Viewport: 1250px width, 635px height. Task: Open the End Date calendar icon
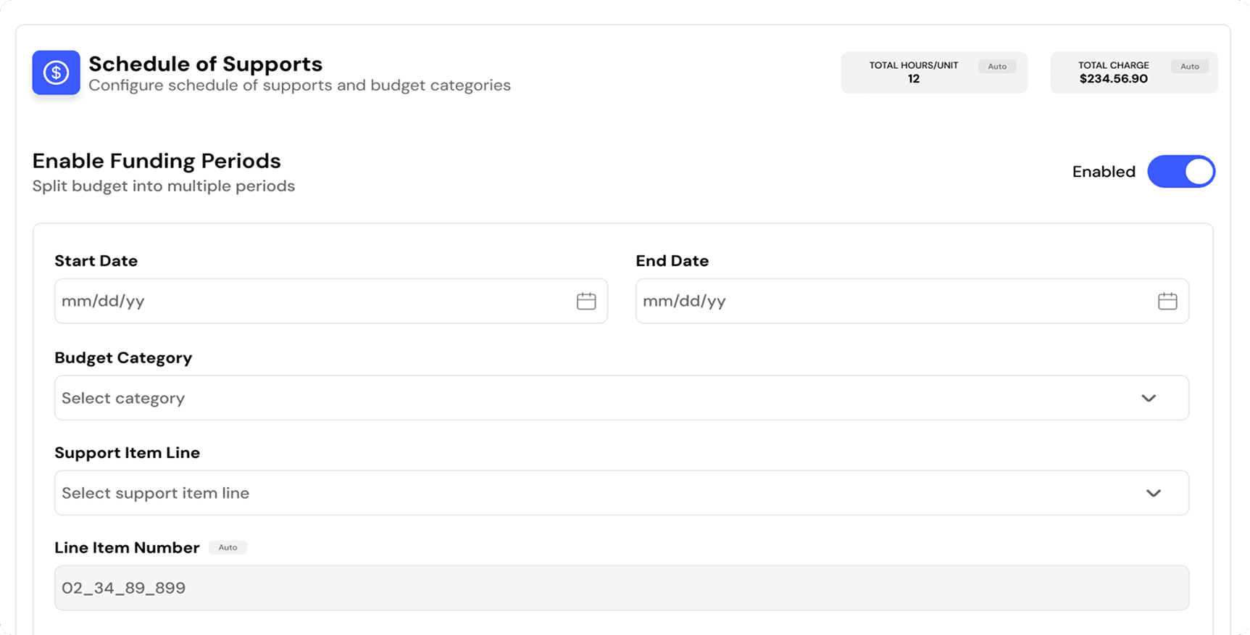1167,301
